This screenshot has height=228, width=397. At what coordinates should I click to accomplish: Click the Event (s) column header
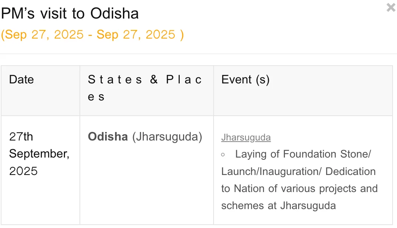coord(245,79)
